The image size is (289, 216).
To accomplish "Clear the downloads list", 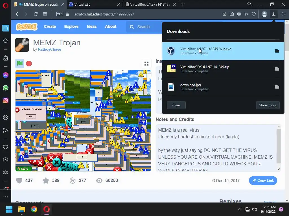I will 176,105.
